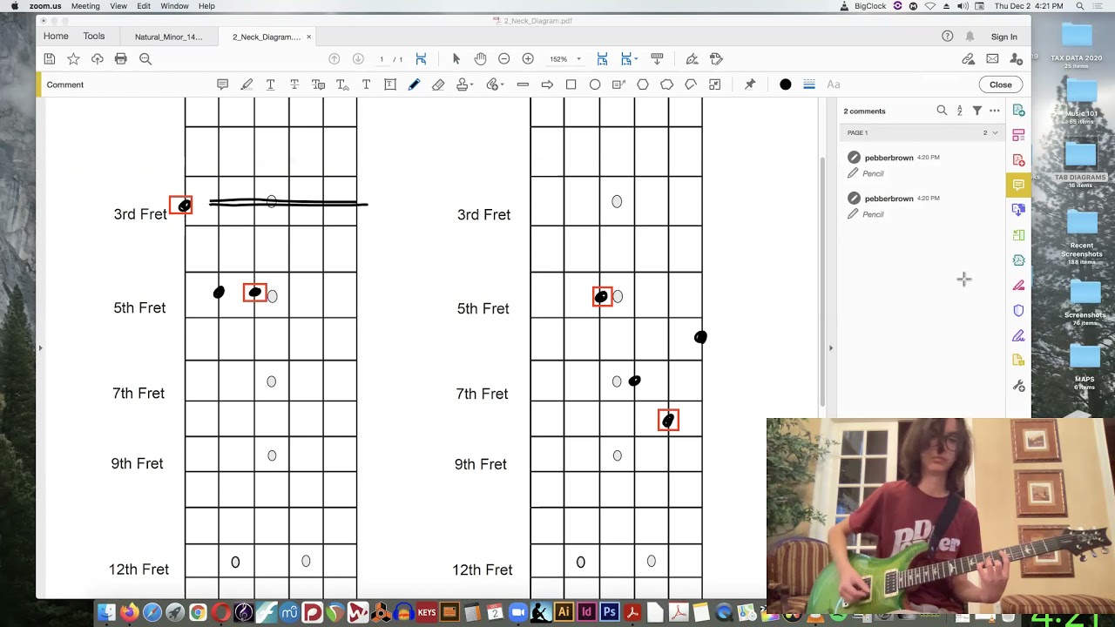The height and width of the screenshot is (627, 1115).
Task: Collapse the right comments pane arrow
Action: point(830,347)
